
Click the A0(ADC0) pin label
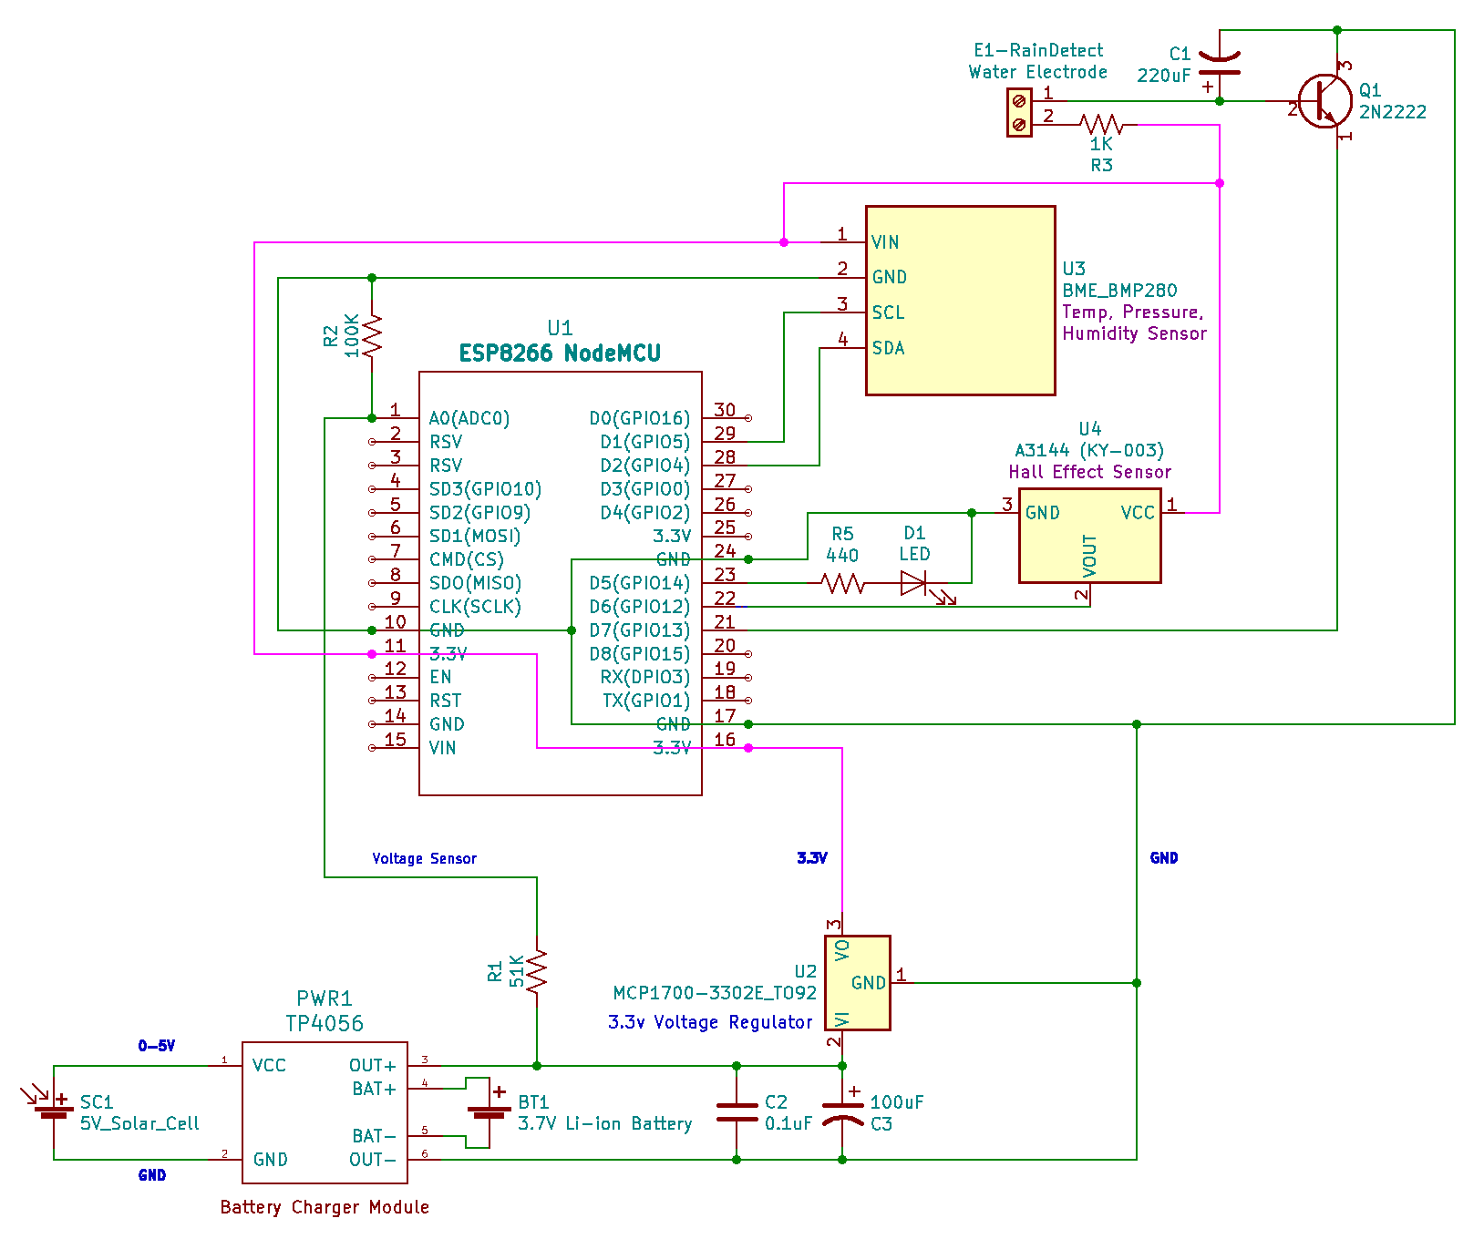pyautogui.click(x=469, y=418)
